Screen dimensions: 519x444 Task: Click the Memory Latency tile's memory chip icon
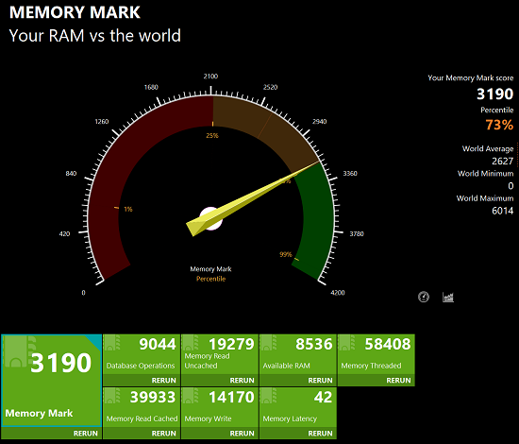[269, 396]
